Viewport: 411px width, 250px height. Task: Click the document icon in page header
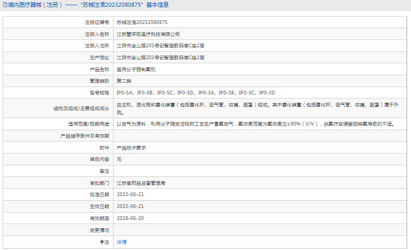point(5,5)
